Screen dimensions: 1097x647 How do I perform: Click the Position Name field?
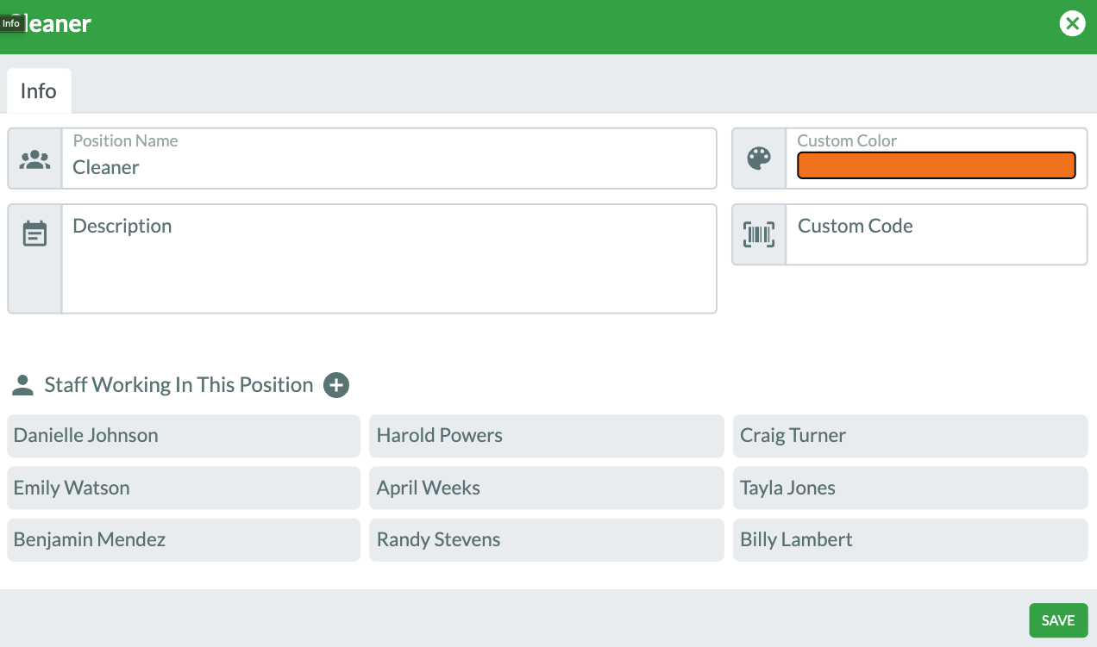[389, 159]
